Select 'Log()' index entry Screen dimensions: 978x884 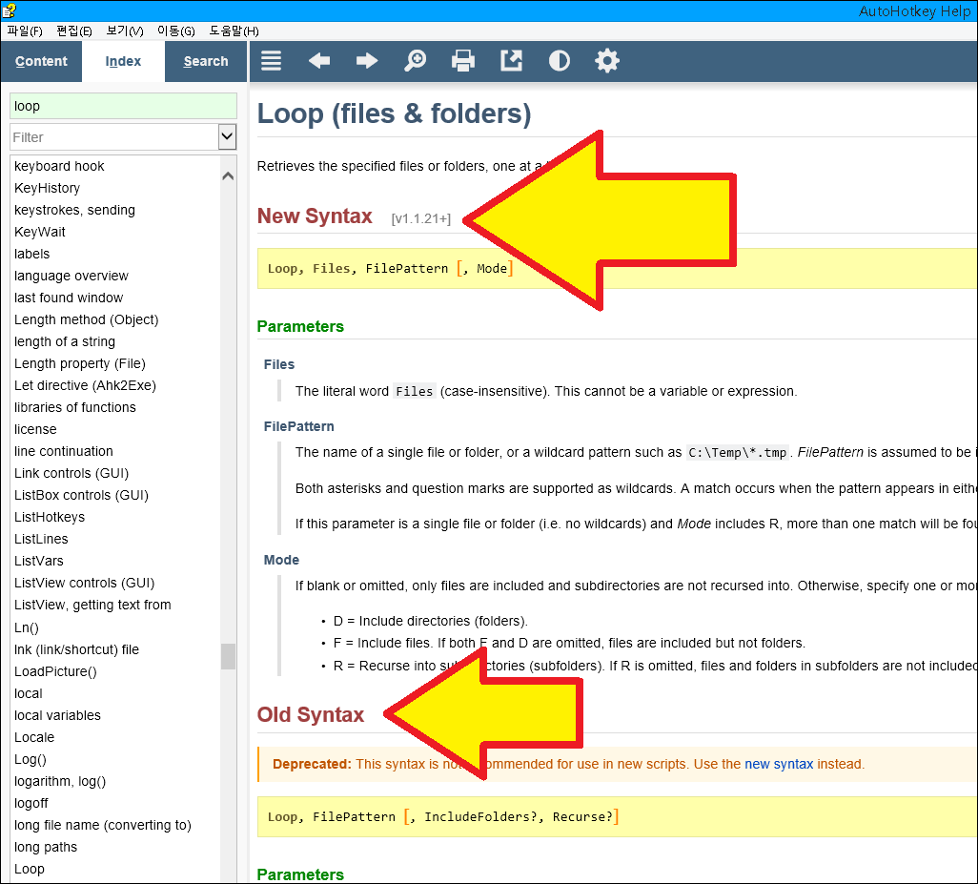pos(30,759)
